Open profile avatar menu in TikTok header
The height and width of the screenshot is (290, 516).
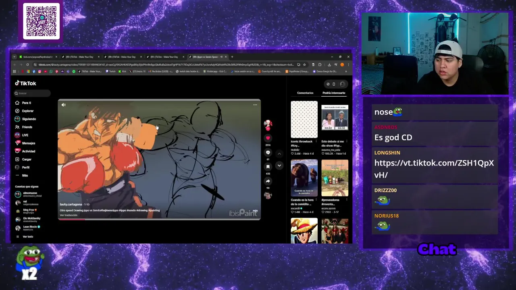(342, 84)
